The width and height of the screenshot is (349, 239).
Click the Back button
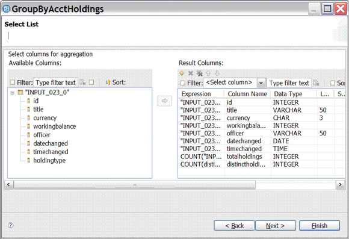[234, 226]
